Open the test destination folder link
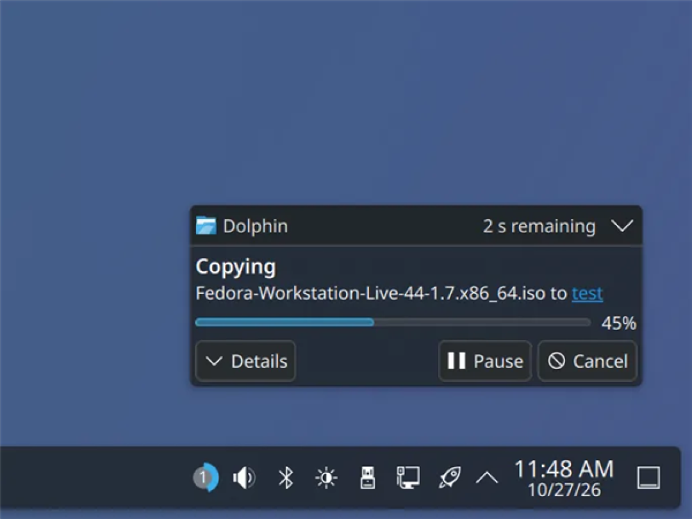692x519 pixels. [x=588, y=293]
